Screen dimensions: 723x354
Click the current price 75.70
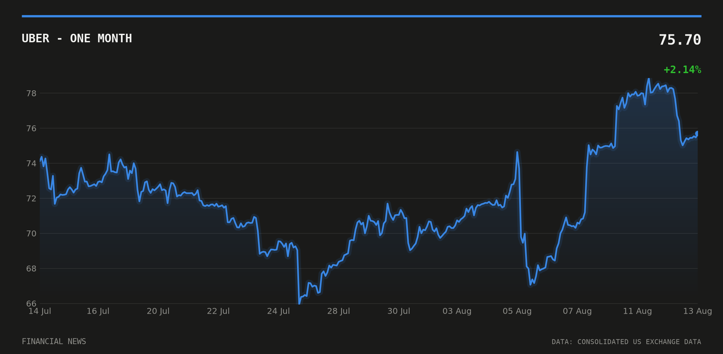pos(680,40)
